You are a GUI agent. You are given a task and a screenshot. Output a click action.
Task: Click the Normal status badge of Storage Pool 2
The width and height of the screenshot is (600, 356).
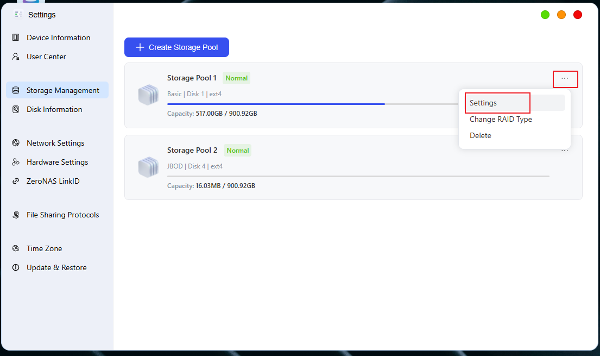[238, 151]
